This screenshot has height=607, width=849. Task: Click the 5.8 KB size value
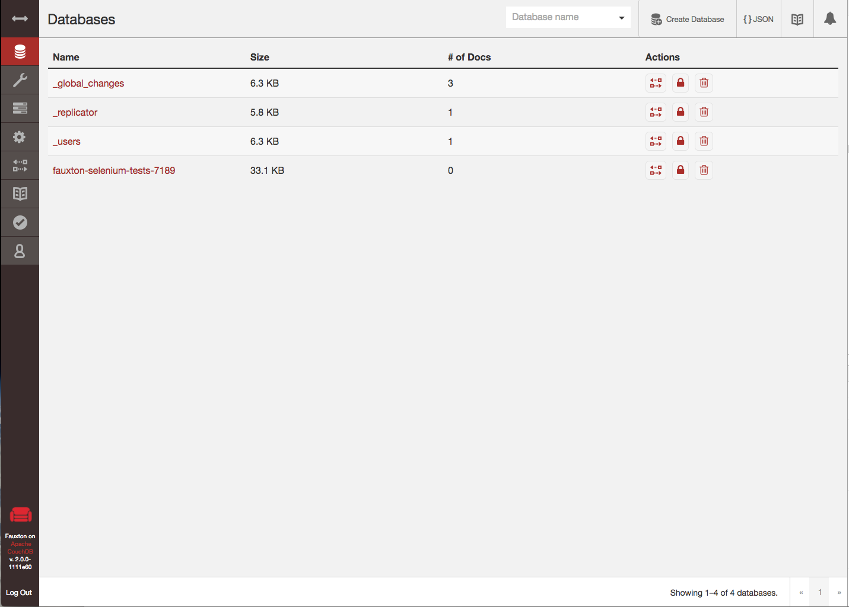tap(265, 112)
